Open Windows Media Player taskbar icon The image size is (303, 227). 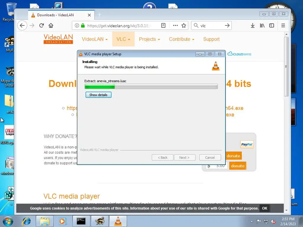(62, 221)
